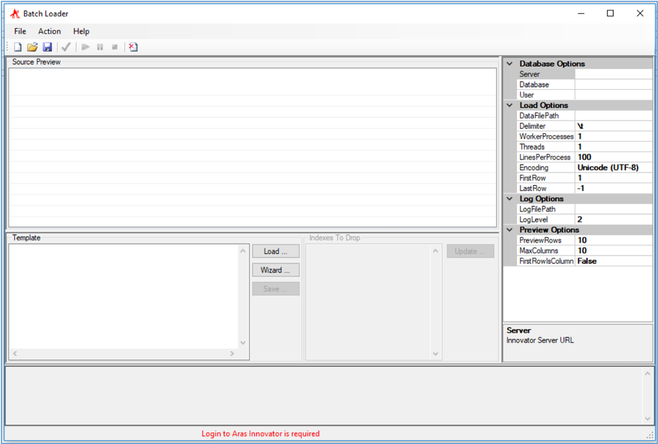
Task: Click the red X document icon
Action: [133, 47]
